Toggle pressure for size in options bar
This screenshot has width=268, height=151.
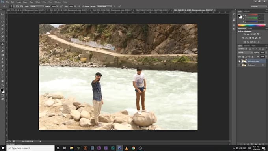(119, 6)
